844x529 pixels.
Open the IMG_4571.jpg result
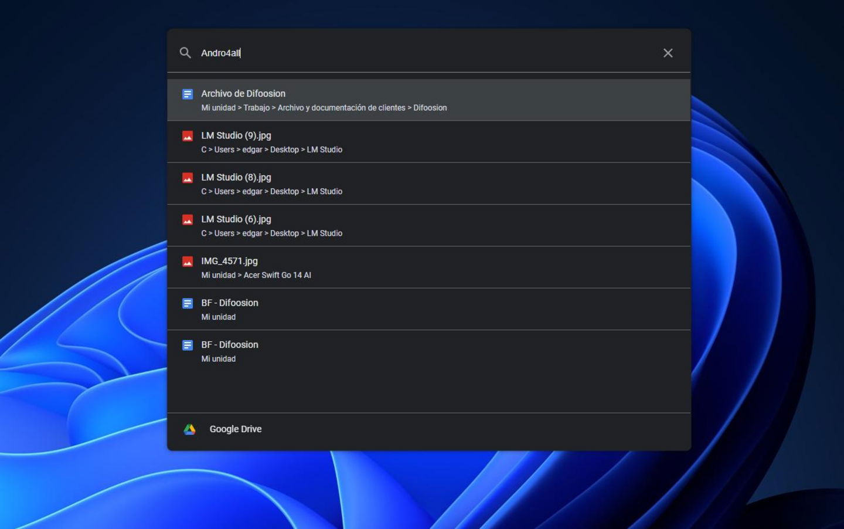[429, 267]
